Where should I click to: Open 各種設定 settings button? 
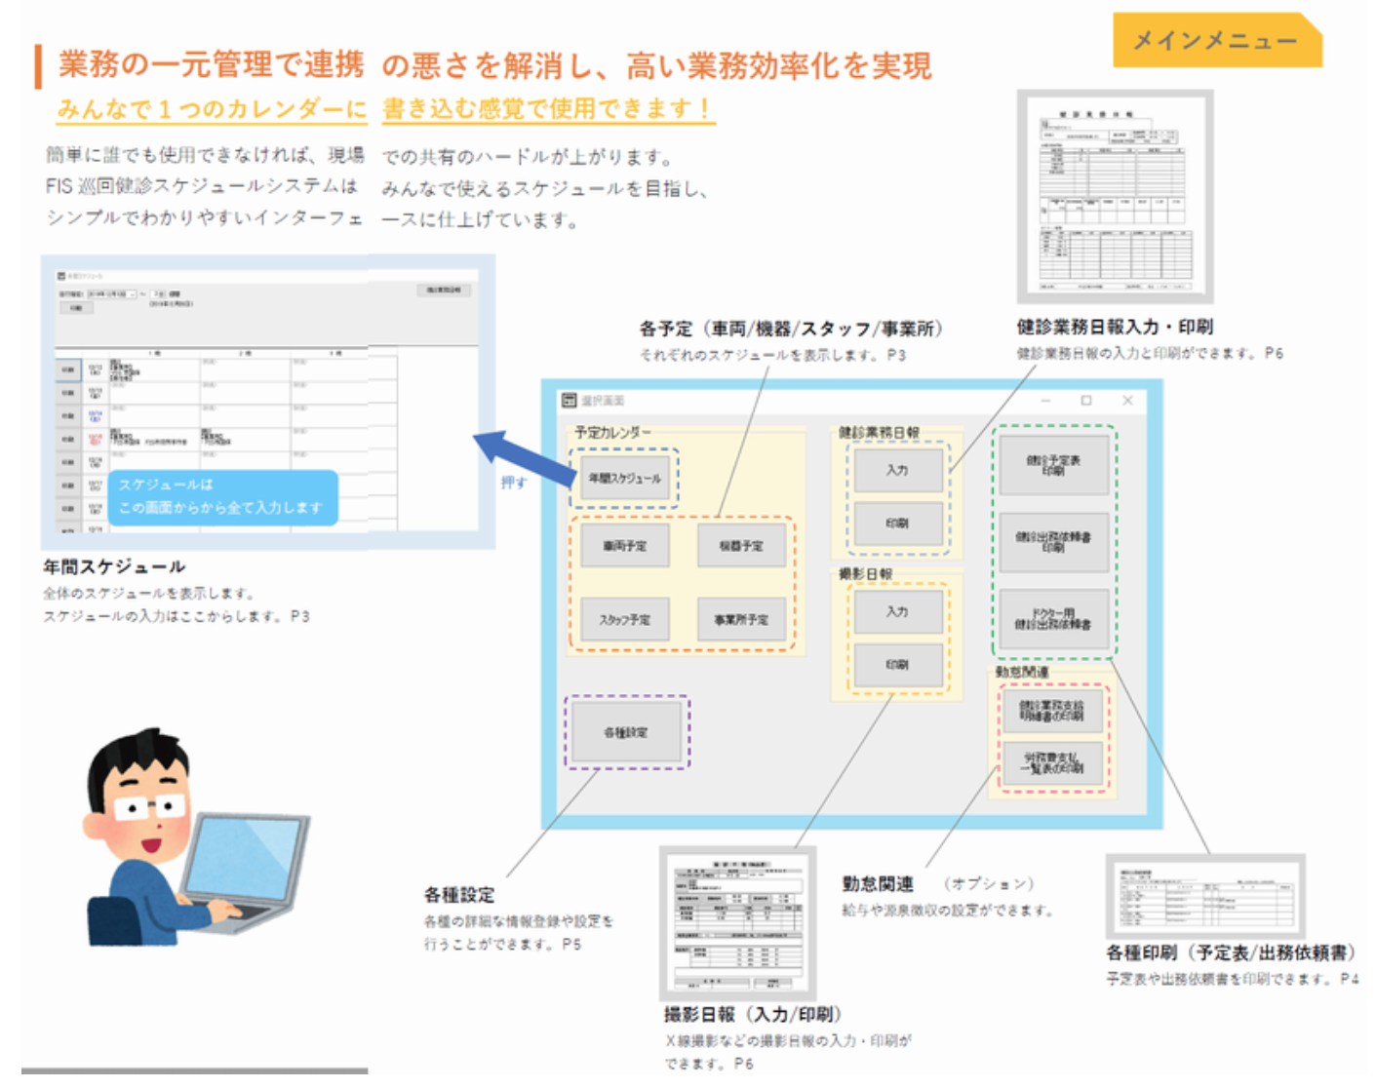coord(626,732)
